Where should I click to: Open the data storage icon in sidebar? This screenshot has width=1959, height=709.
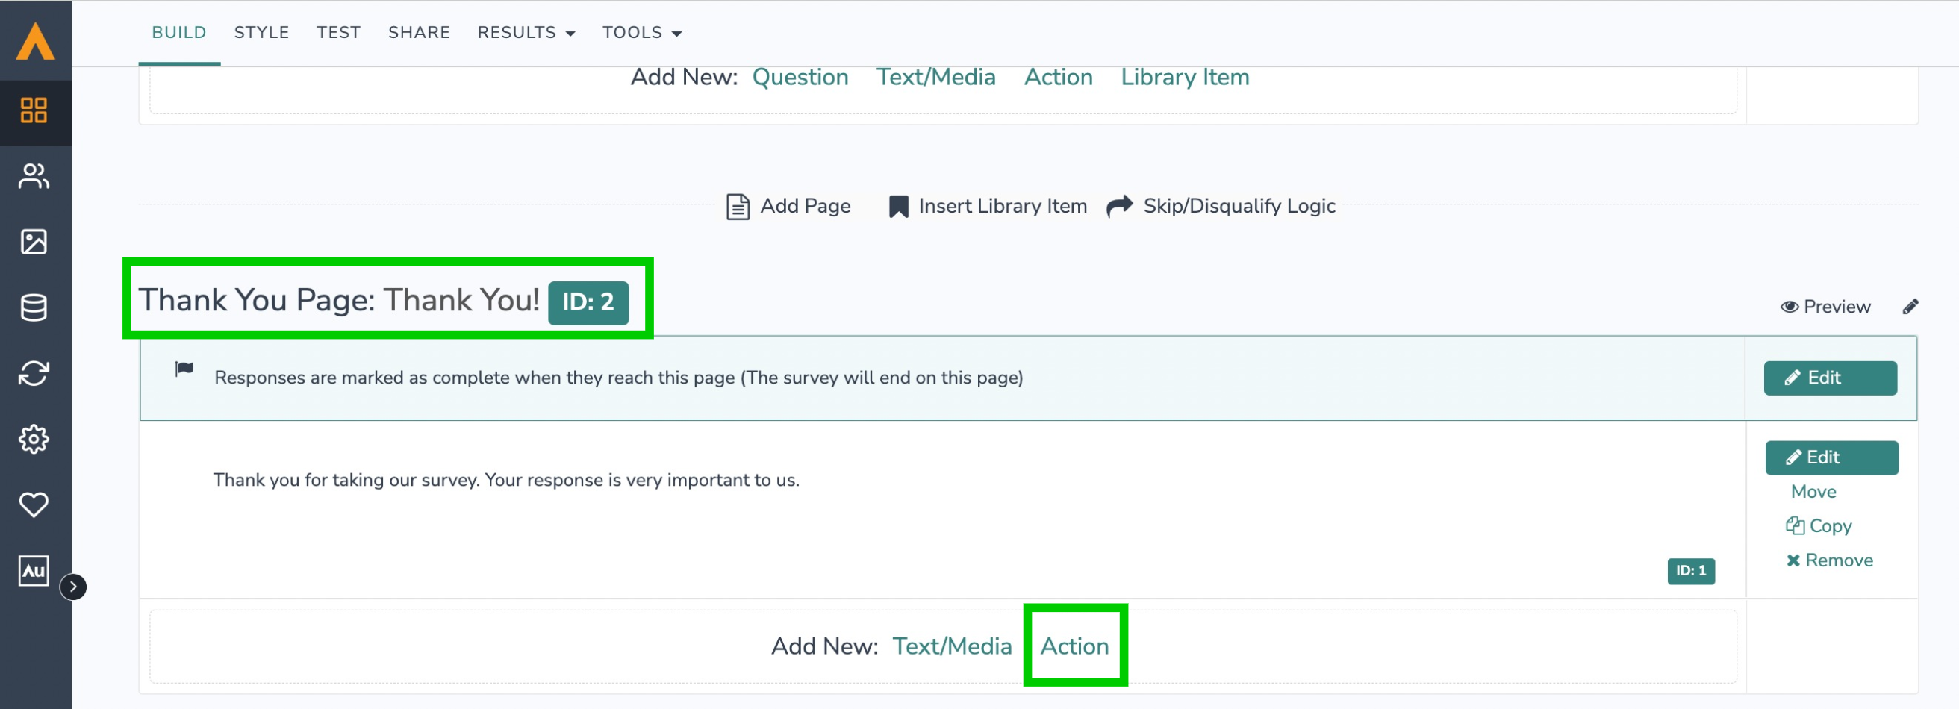click(34, 307)
